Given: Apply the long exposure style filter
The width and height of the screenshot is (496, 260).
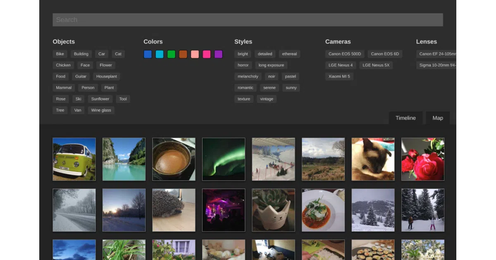Looking at the screenshot, I should (x=271, y=65).
